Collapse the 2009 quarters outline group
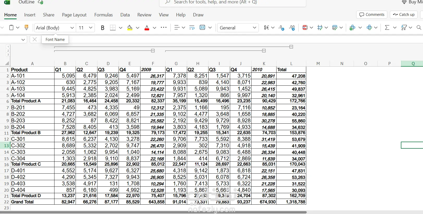This screenshot has height=214, width=423. [153, 51]
